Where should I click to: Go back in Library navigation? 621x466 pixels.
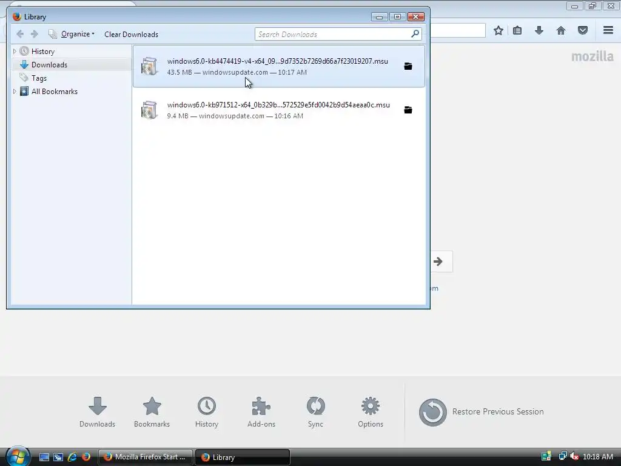[x=20, y=34]
